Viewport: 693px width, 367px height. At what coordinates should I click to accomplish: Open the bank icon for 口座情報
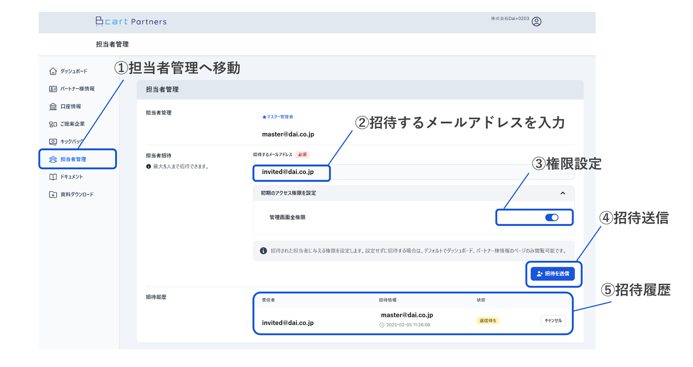point(53,106)
